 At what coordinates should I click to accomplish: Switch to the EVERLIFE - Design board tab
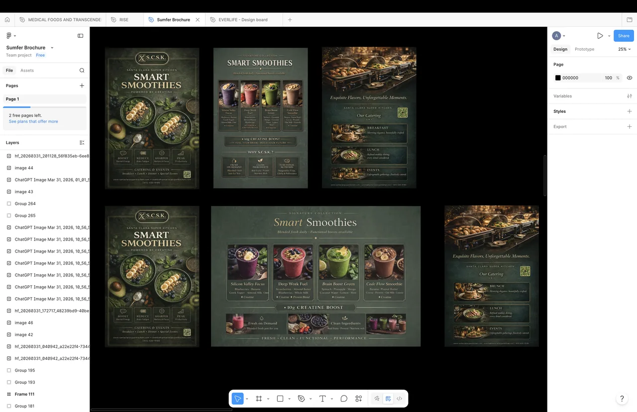(x=244, y=20)
